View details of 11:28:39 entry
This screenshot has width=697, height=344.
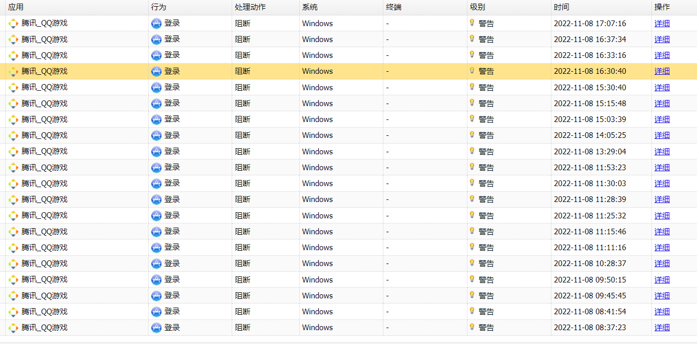[662, 199]
